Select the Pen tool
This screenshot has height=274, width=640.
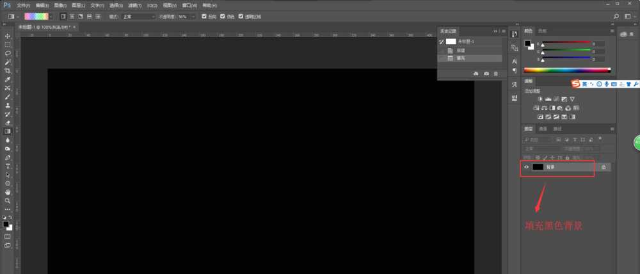tap(7, 157)
